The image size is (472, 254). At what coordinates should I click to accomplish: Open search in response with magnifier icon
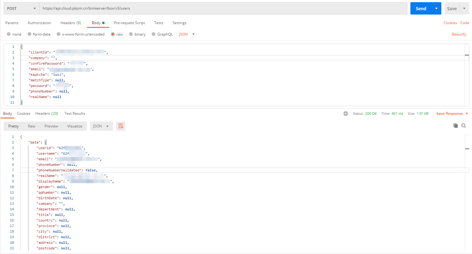coord(463,126)
